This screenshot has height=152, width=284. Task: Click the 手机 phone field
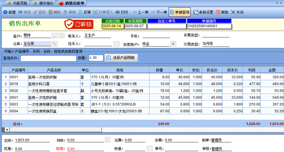pyautogui.click(x=156, y=35)
